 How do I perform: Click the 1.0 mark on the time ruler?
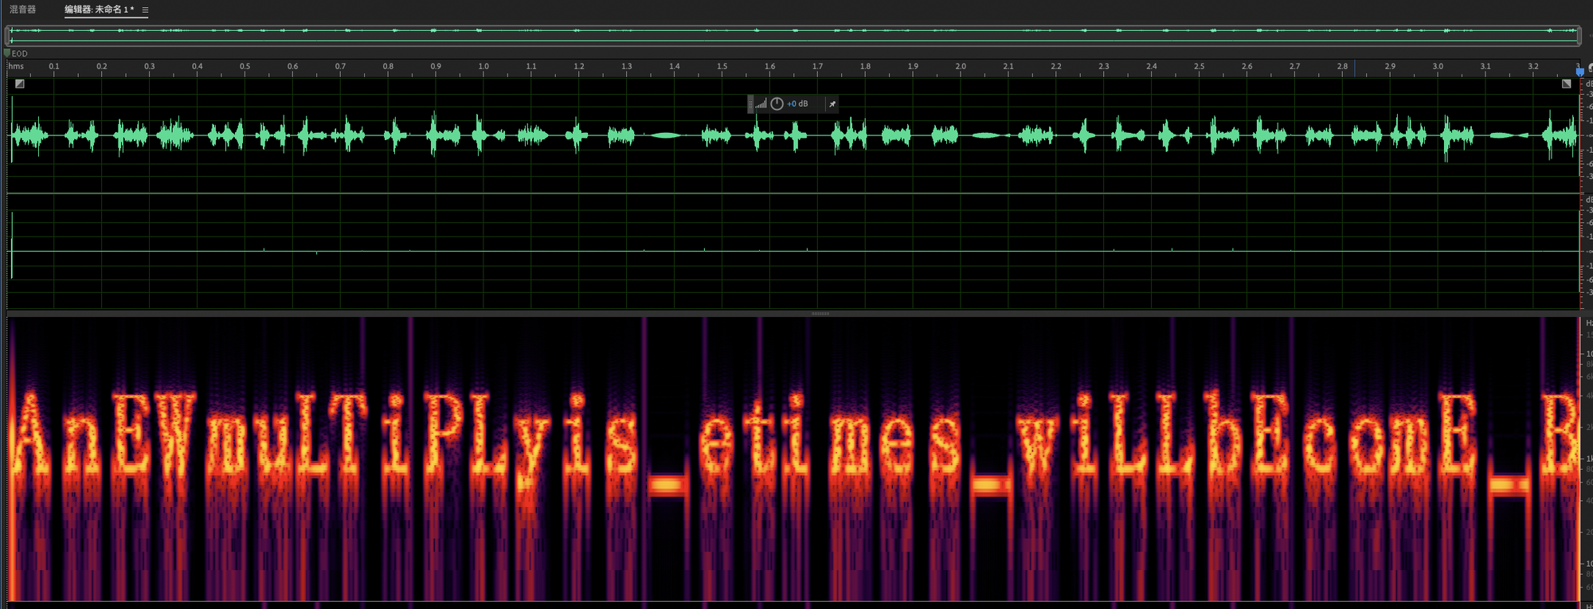(483, 66)
